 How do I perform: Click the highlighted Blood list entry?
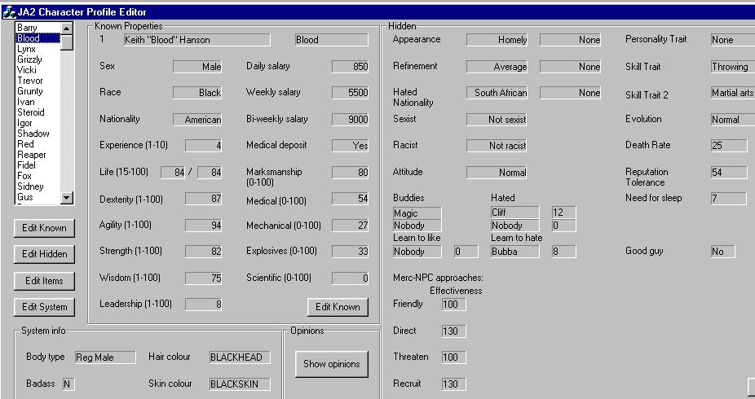click(x=38, y=38)
